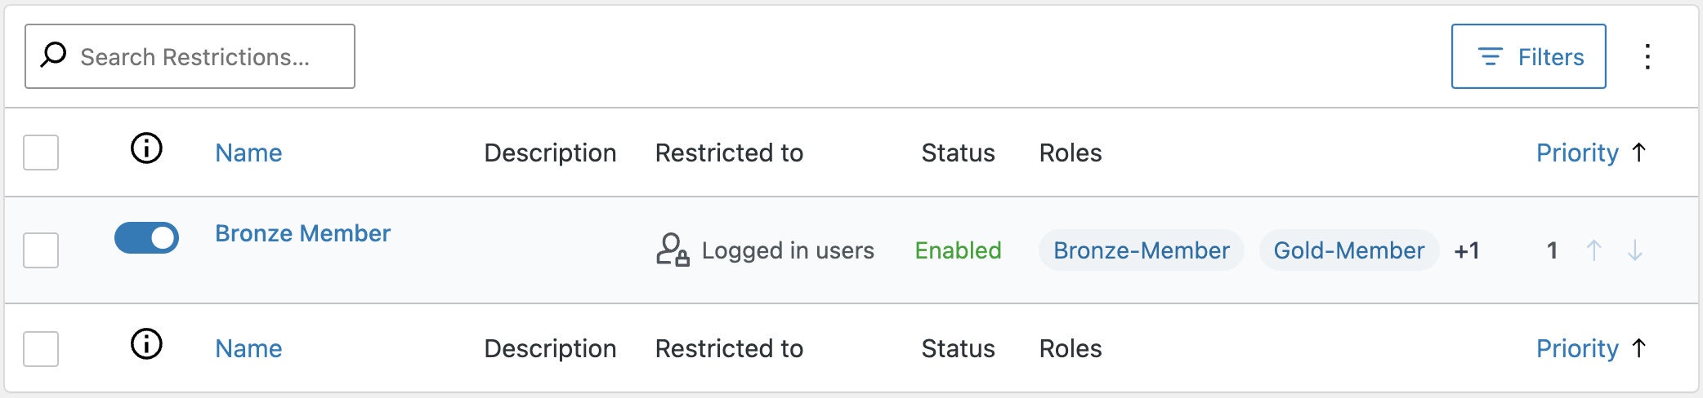
Task: Move Bronze Member priority down
Action: click(x=1634, y=250)
